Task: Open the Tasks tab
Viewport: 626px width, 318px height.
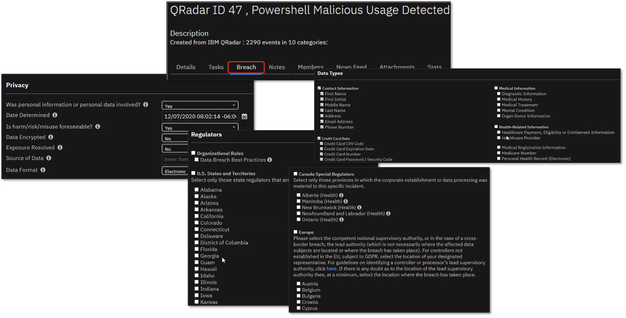Action: [216, 67]
